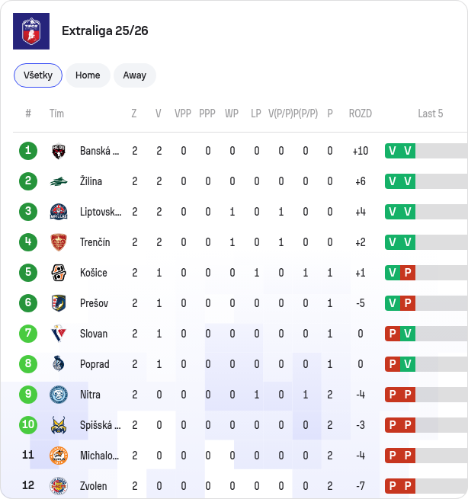Click the ROZD column header
468x499 pixels.
point(361,114)
